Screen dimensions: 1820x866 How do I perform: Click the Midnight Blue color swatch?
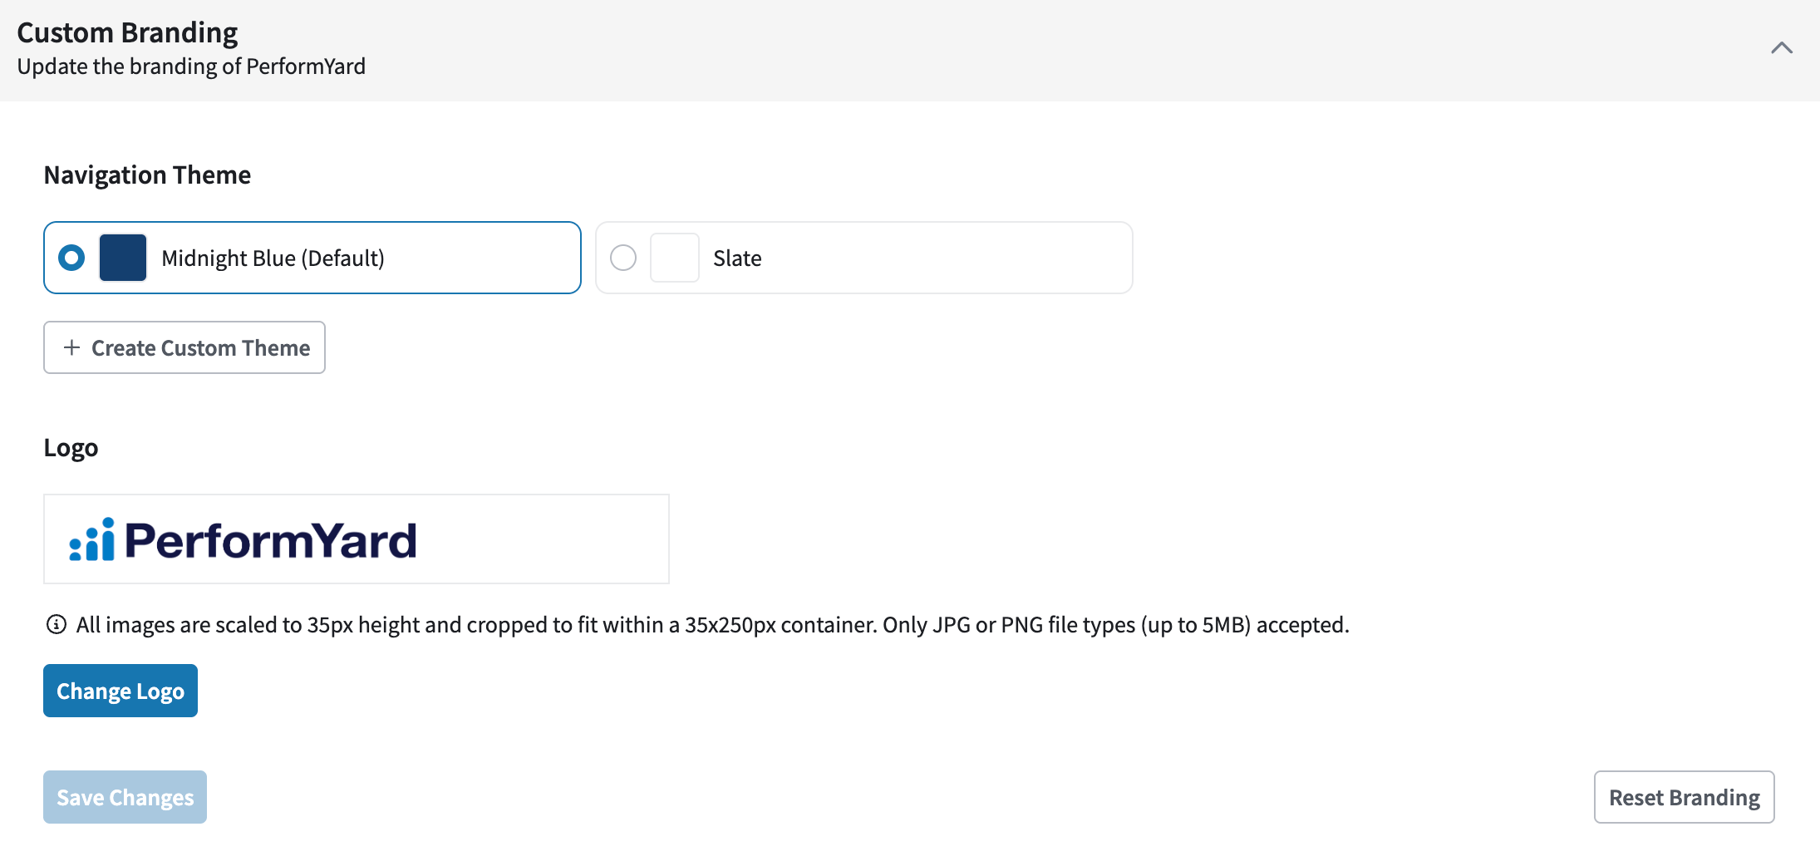[123, 258]
